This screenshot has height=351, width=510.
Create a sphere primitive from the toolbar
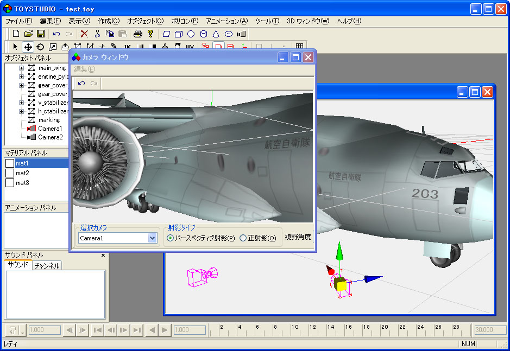191,34
